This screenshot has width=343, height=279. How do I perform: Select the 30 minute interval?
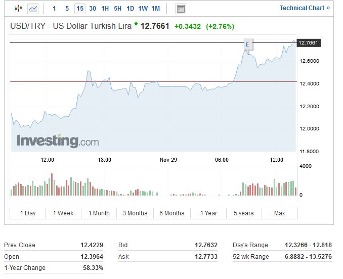tap(93, 9)
